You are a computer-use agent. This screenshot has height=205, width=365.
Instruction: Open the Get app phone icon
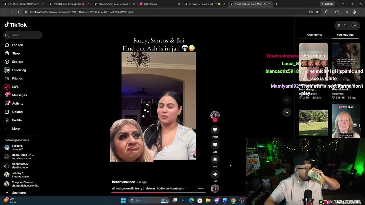coord(345,26)
